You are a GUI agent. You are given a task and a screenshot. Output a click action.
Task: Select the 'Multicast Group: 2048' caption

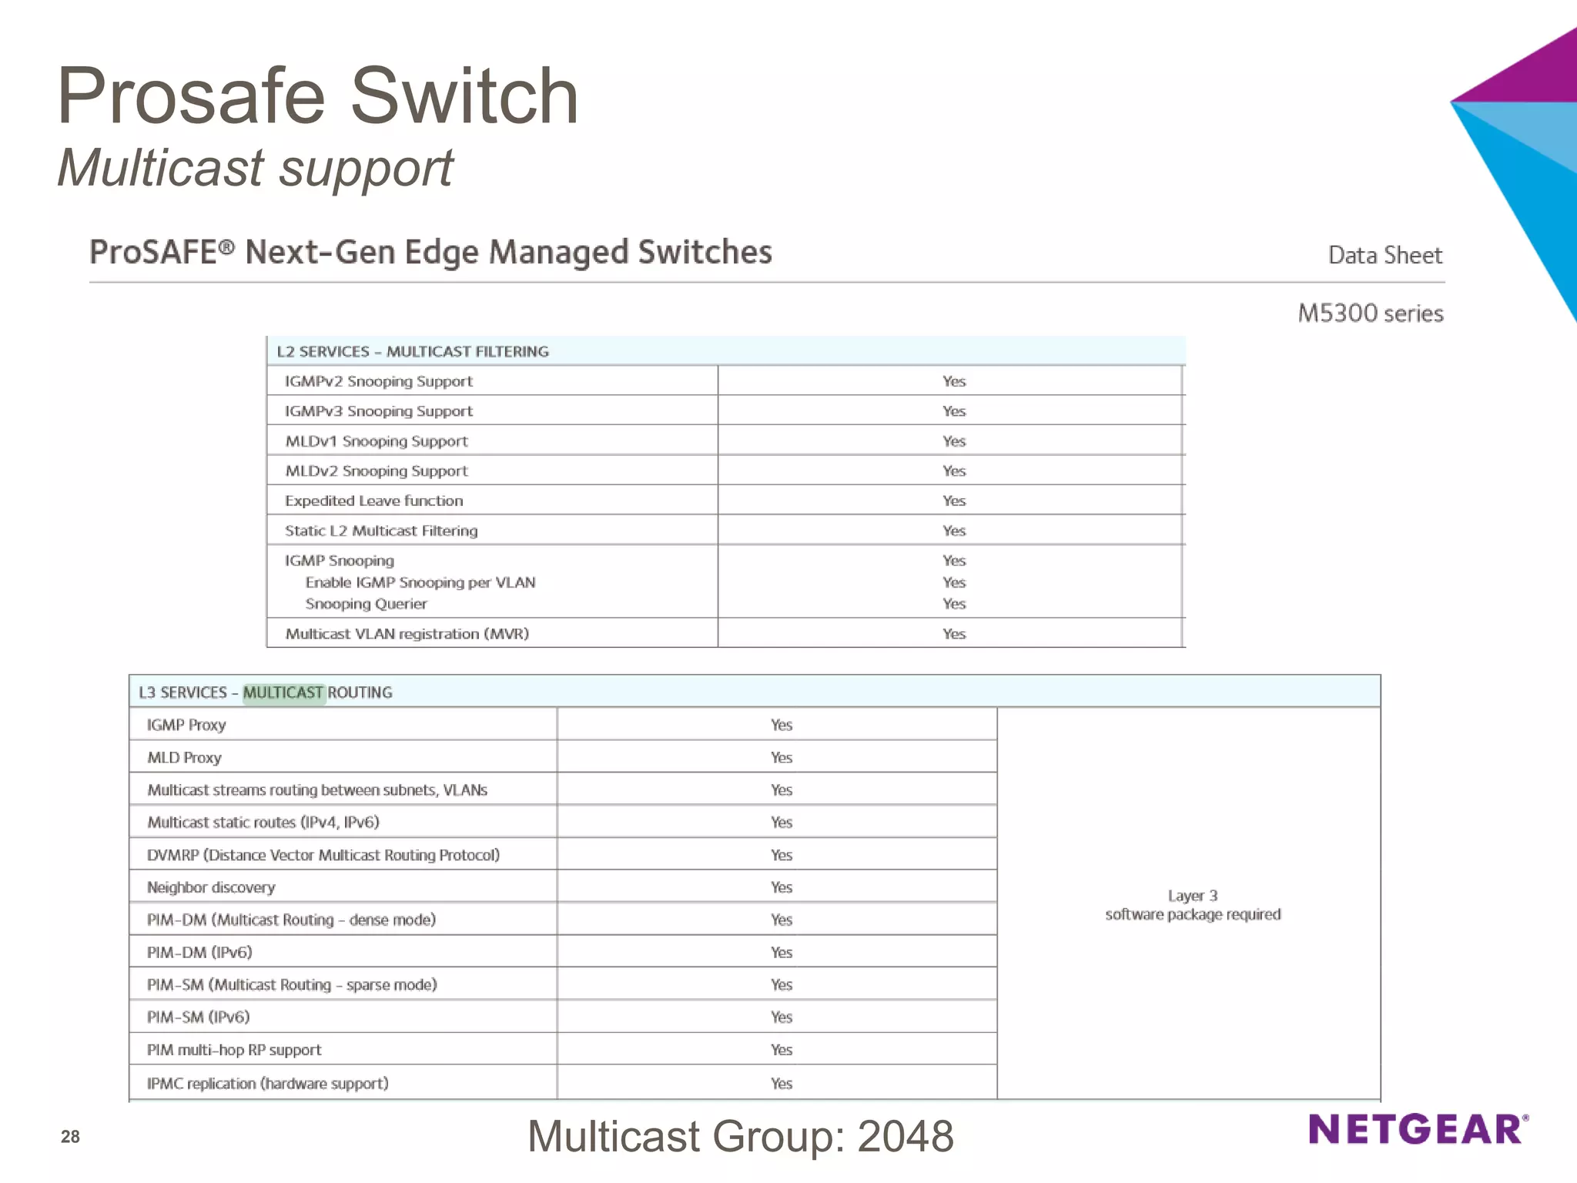pos(741,1136)
